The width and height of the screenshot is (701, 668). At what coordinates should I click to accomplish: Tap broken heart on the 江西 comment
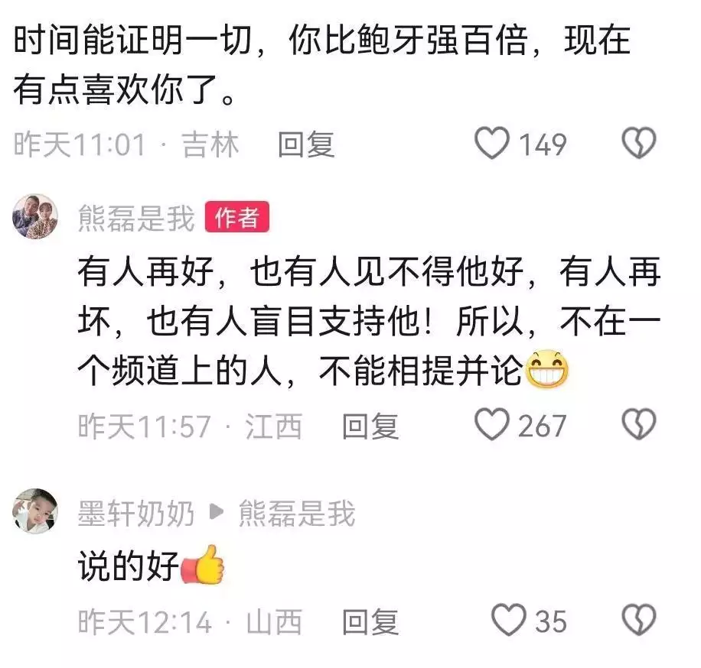point(639,424)
